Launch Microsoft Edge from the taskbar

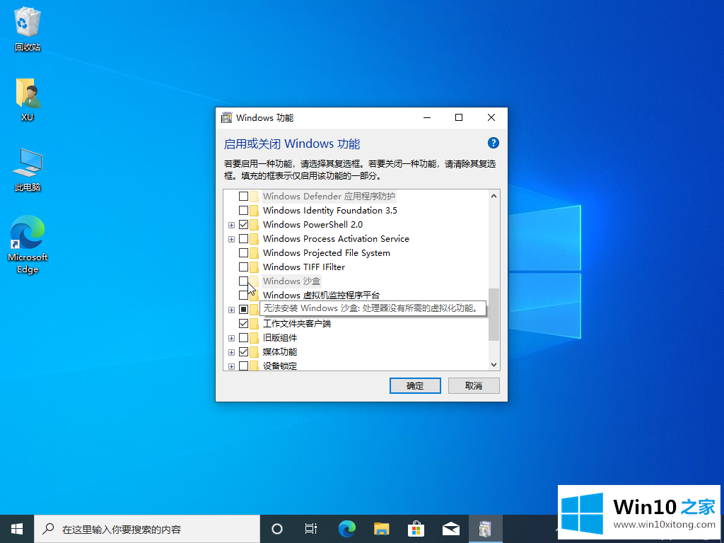coord(346,529)
